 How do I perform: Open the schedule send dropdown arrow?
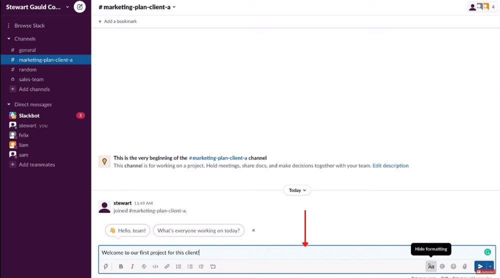[490, 266]
